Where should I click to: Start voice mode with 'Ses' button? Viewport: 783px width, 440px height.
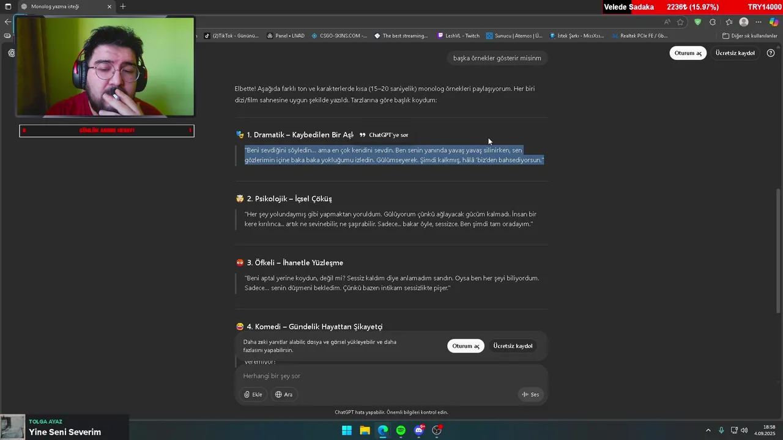pos(530,394)
